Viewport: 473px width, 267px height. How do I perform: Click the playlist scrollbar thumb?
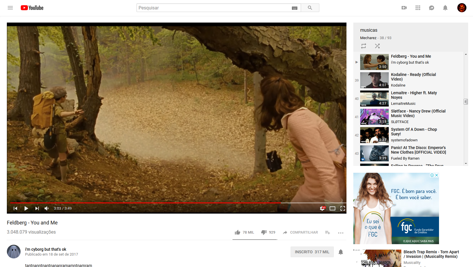[466, 102]
